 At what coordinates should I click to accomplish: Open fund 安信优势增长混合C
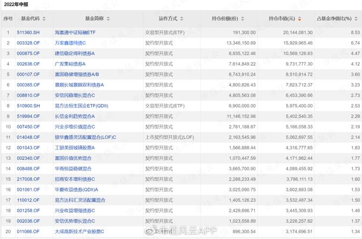coord(75,221)
